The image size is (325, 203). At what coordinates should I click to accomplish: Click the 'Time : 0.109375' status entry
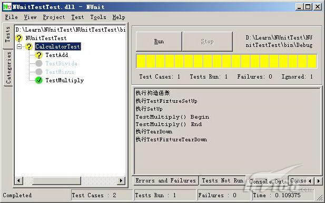coord(277,195)
